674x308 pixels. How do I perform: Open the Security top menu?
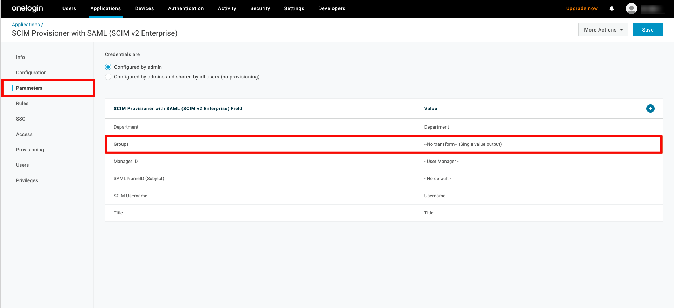pos(260,8)
